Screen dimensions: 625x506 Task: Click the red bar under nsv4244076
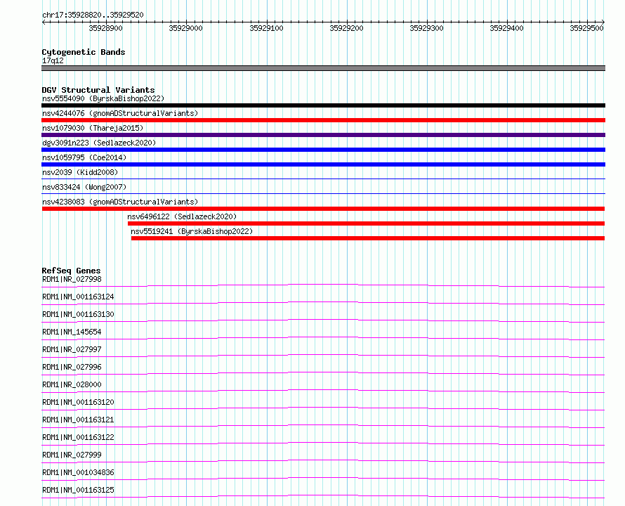(323, 120)
